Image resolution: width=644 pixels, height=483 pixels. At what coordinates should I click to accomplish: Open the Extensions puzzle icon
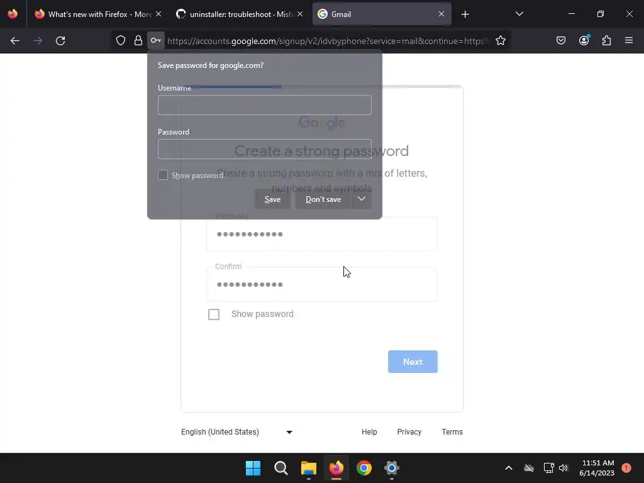606,41
